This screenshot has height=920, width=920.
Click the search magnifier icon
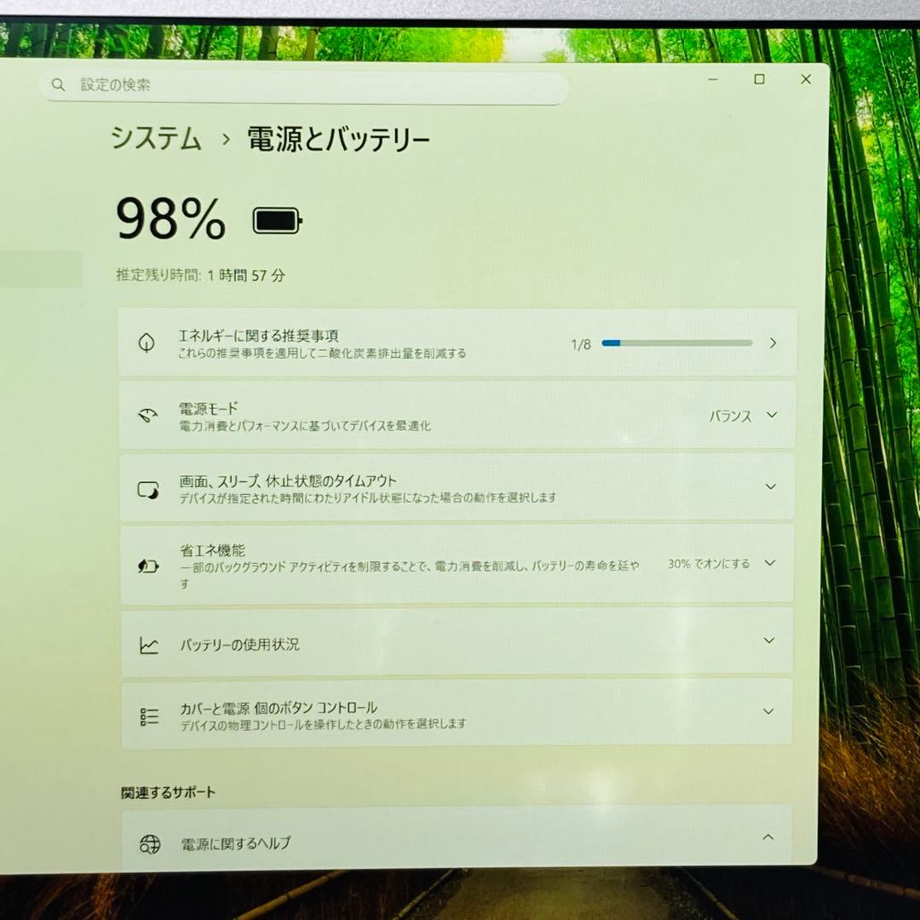point(58,84)
